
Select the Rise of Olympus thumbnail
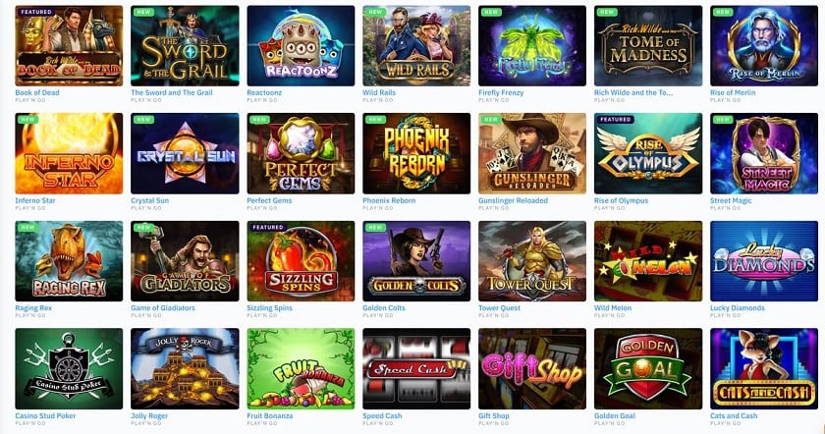tap(648, 153)
